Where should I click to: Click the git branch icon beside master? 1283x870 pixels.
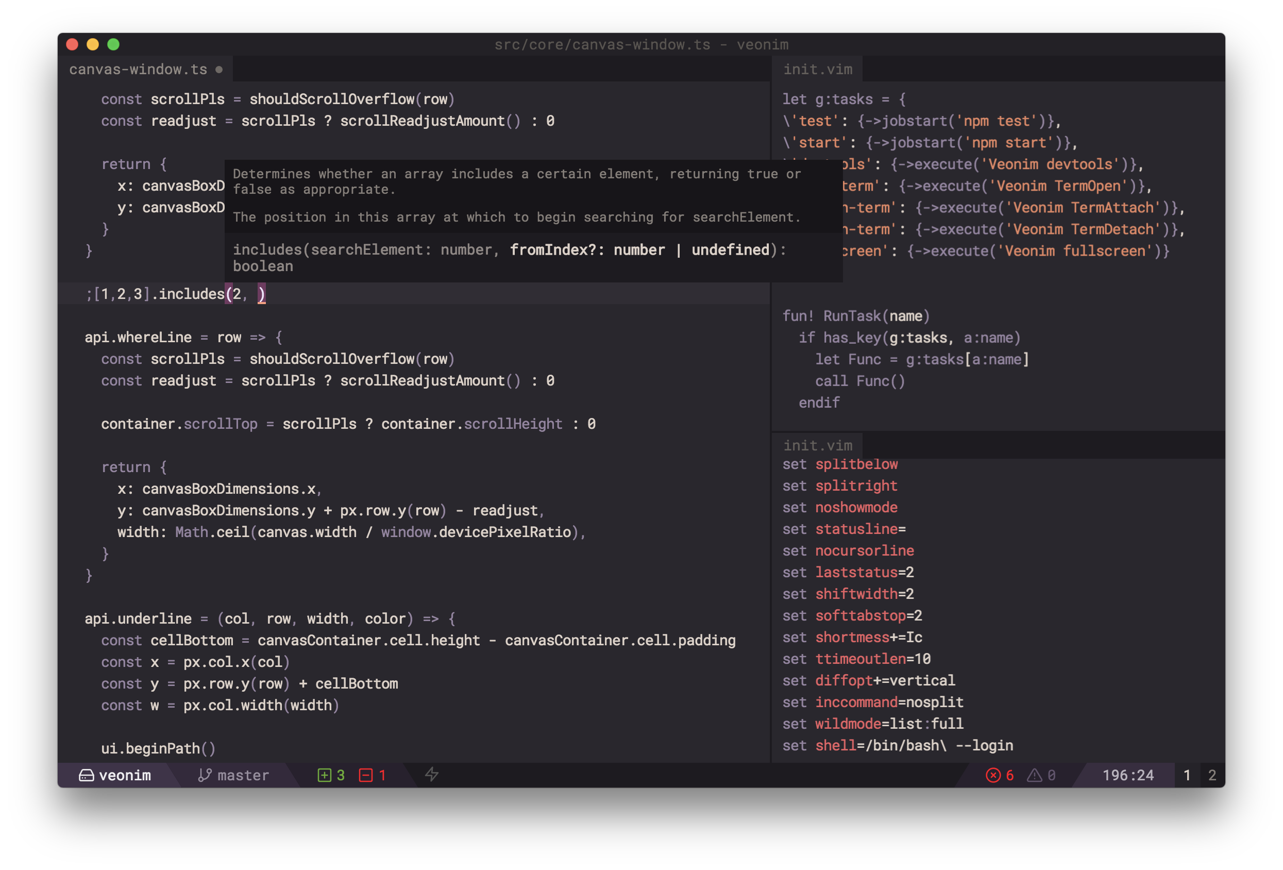point(204,775)
